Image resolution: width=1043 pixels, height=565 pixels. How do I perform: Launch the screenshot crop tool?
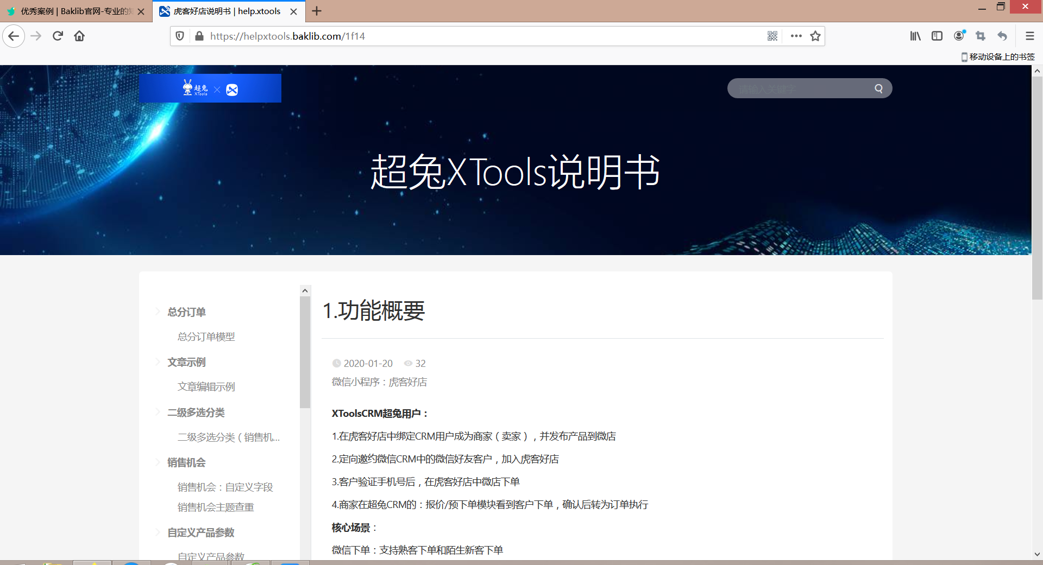pos(981,36)
